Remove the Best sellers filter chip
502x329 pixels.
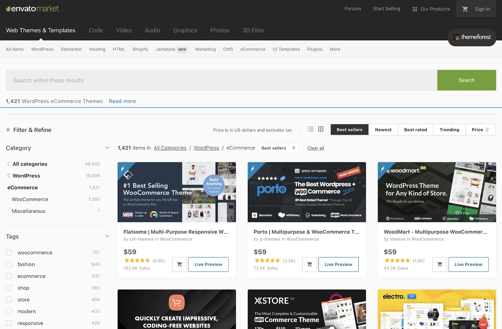(294, 148)
